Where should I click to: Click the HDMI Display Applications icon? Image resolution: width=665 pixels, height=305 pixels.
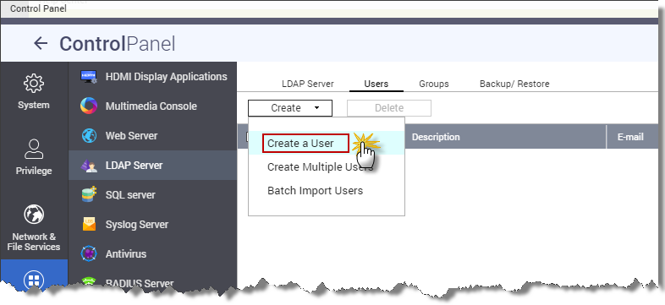click(89, 77)
